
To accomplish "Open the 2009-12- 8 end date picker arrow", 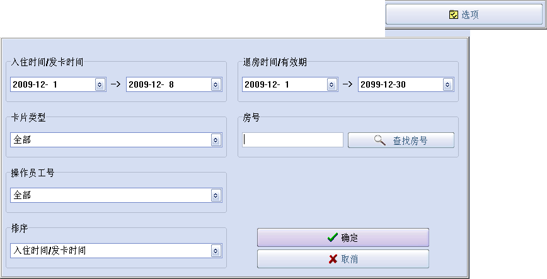I will pyautogui.click(x=216, y=84).
